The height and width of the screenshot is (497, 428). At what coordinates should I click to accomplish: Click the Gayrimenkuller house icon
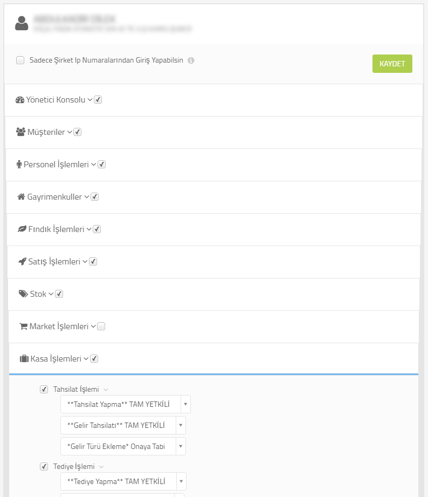pyautogui.click(x=21, y=197)
